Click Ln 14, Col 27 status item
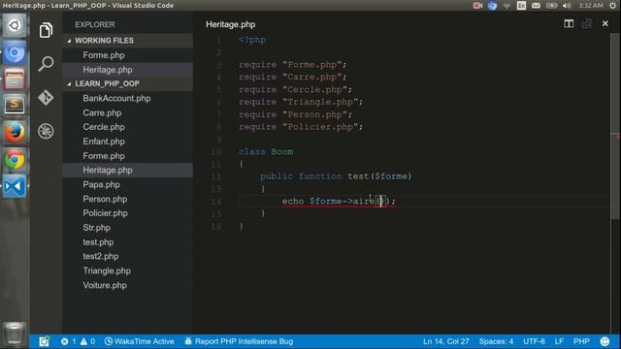The height and width of the screenshot is (349, 621). click(446, 341)
